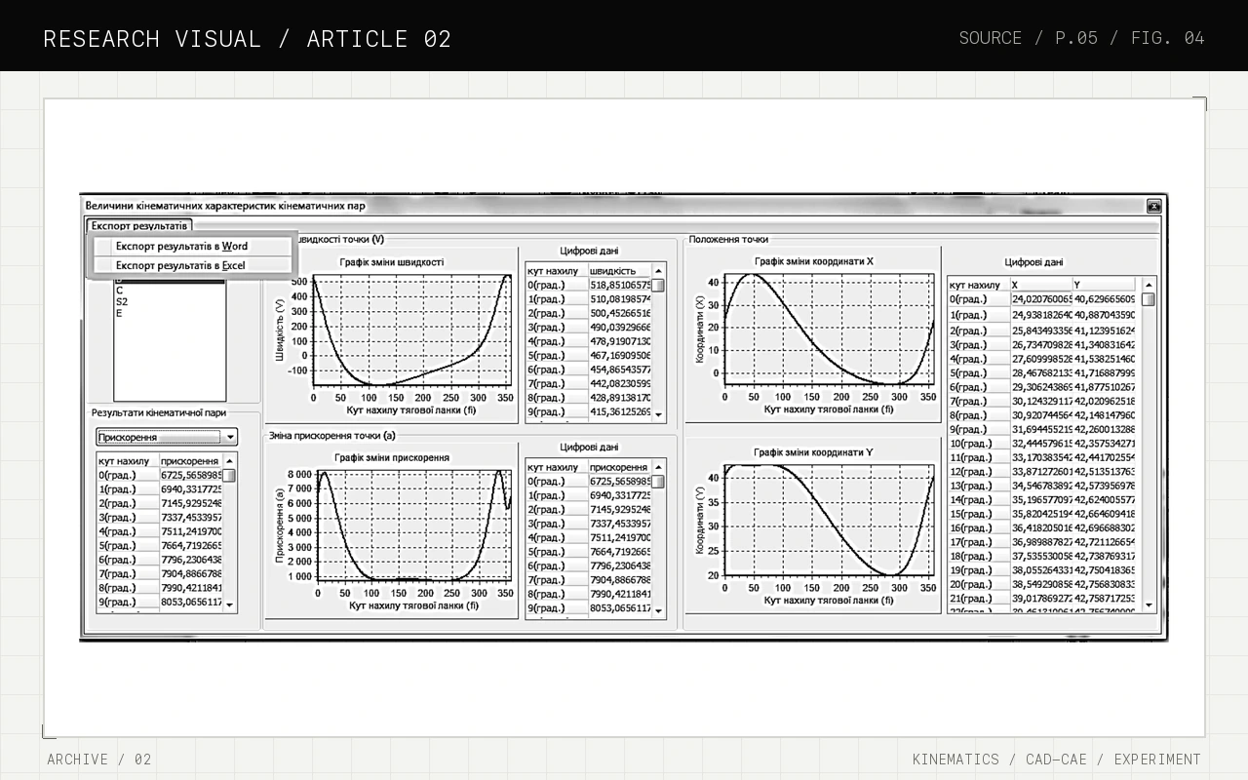Choose Експорт результатів в Word
This screenshot has width=1248, height=780.
click(x=193, y=247)
